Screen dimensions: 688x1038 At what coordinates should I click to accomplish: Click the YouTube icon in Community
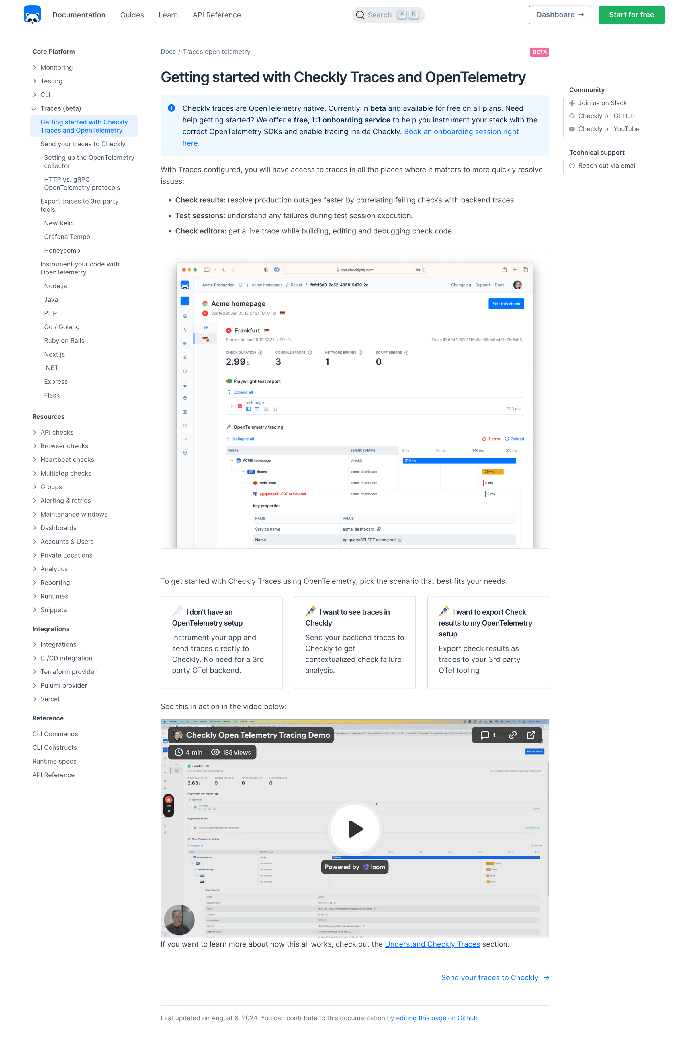pos(572,129)
